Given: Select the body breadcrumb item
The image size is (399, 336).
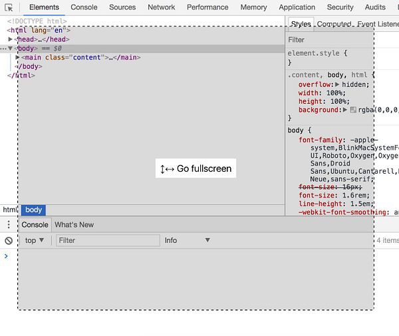Looking at the screenshot, I should 33,210.
